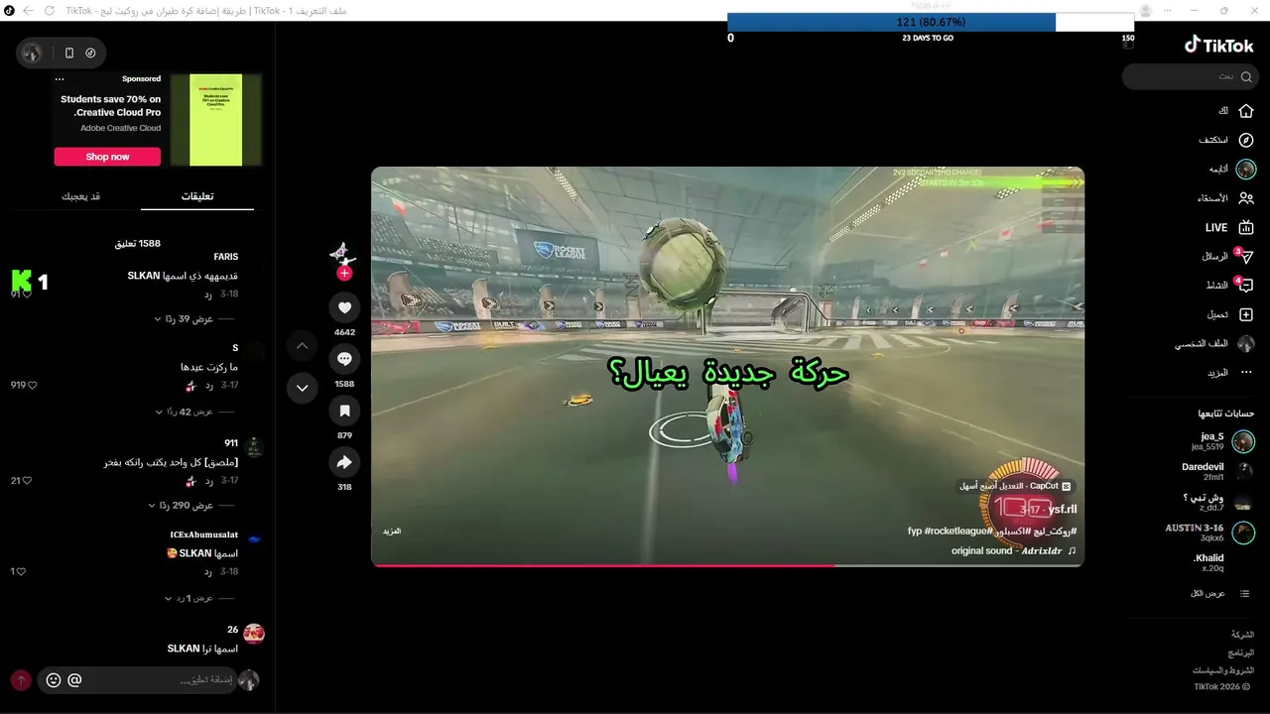
Task: Follow the creator using the red plus badge
Action: [344, 273]
